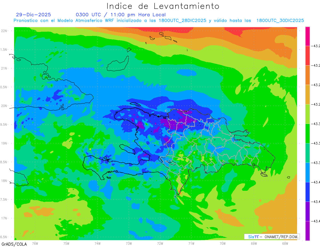Viewport: 320px width, 247px height.
Task: Click the "73W" longitude label
Action: [x=129, y=243]
